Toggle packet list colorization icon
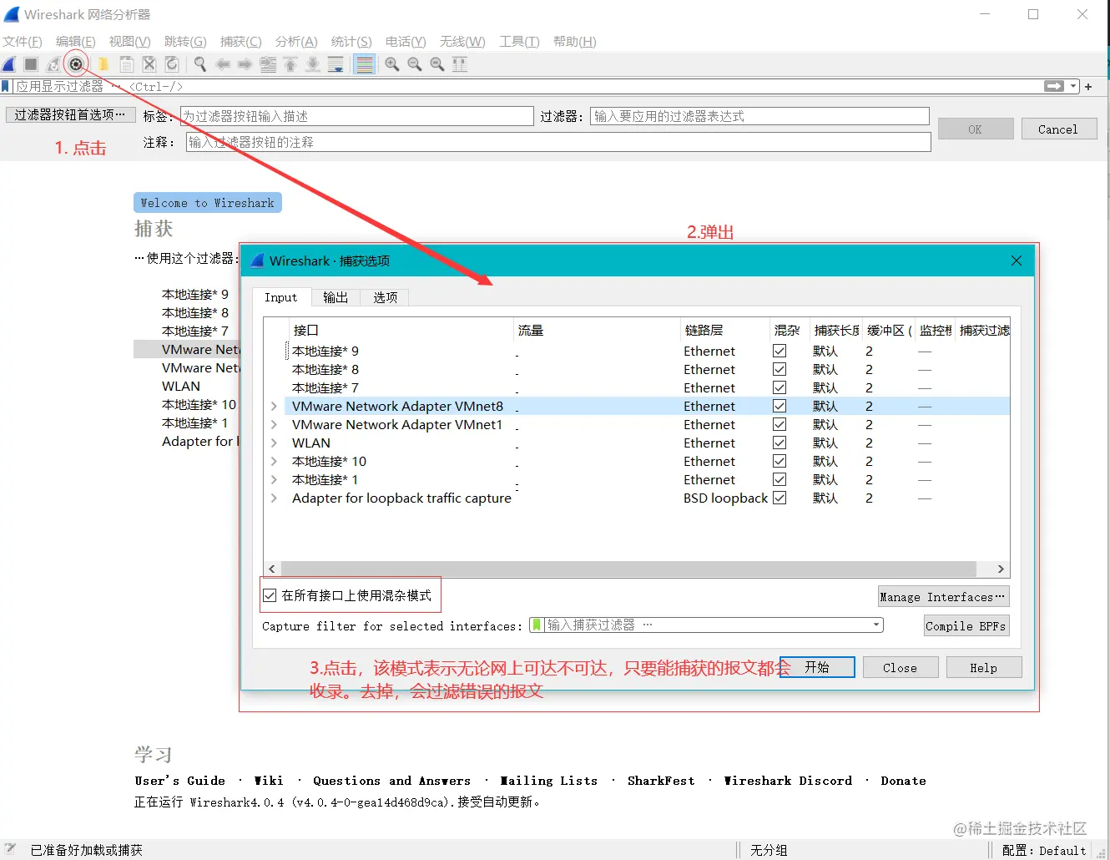Screen dimensions: 1110x860 pos(365,64)
